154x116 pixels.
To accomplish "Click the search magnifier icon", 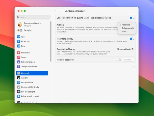I will coord(18,17).
